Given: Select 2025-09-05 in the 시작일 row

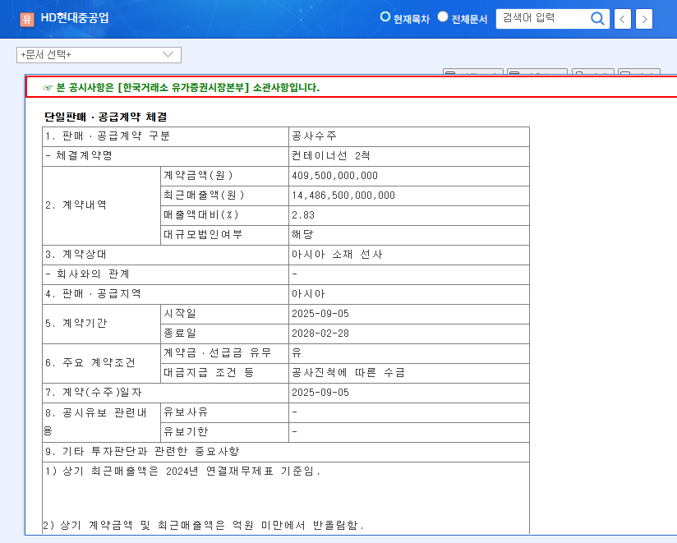Looking at the screenshot, I should (320, 314).
